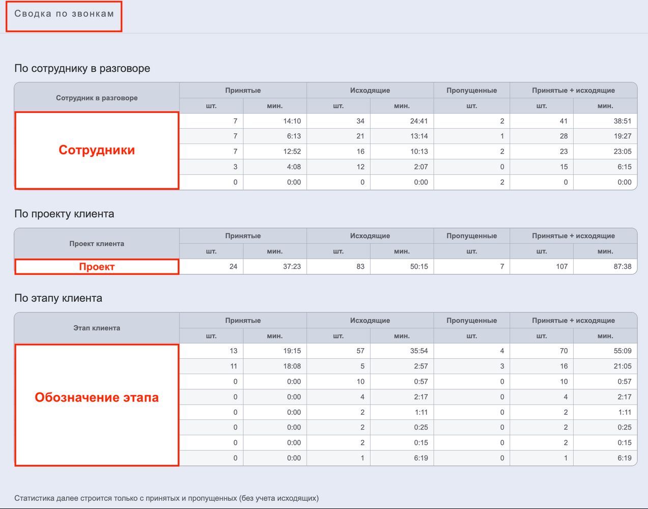Click the По этапу клиента heading
This screenshot has width=648, height=509.
58,298
